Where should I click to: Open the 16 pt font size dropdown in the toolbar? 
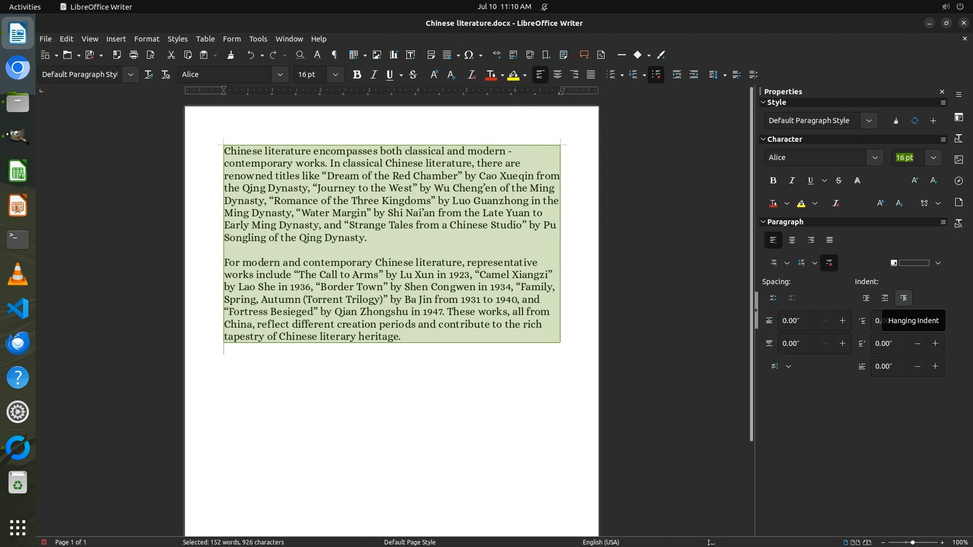coord(335,74)
